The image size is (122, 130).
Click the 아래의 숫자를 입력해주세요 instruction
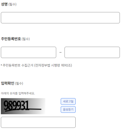(x=18, y=93)
